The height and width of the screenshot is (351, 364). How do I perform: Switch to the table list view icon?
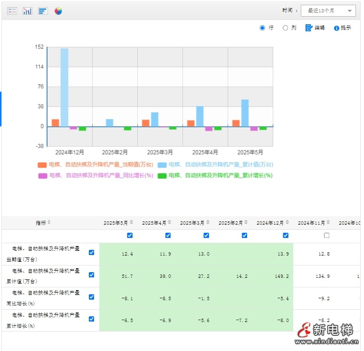pos(12,10)
